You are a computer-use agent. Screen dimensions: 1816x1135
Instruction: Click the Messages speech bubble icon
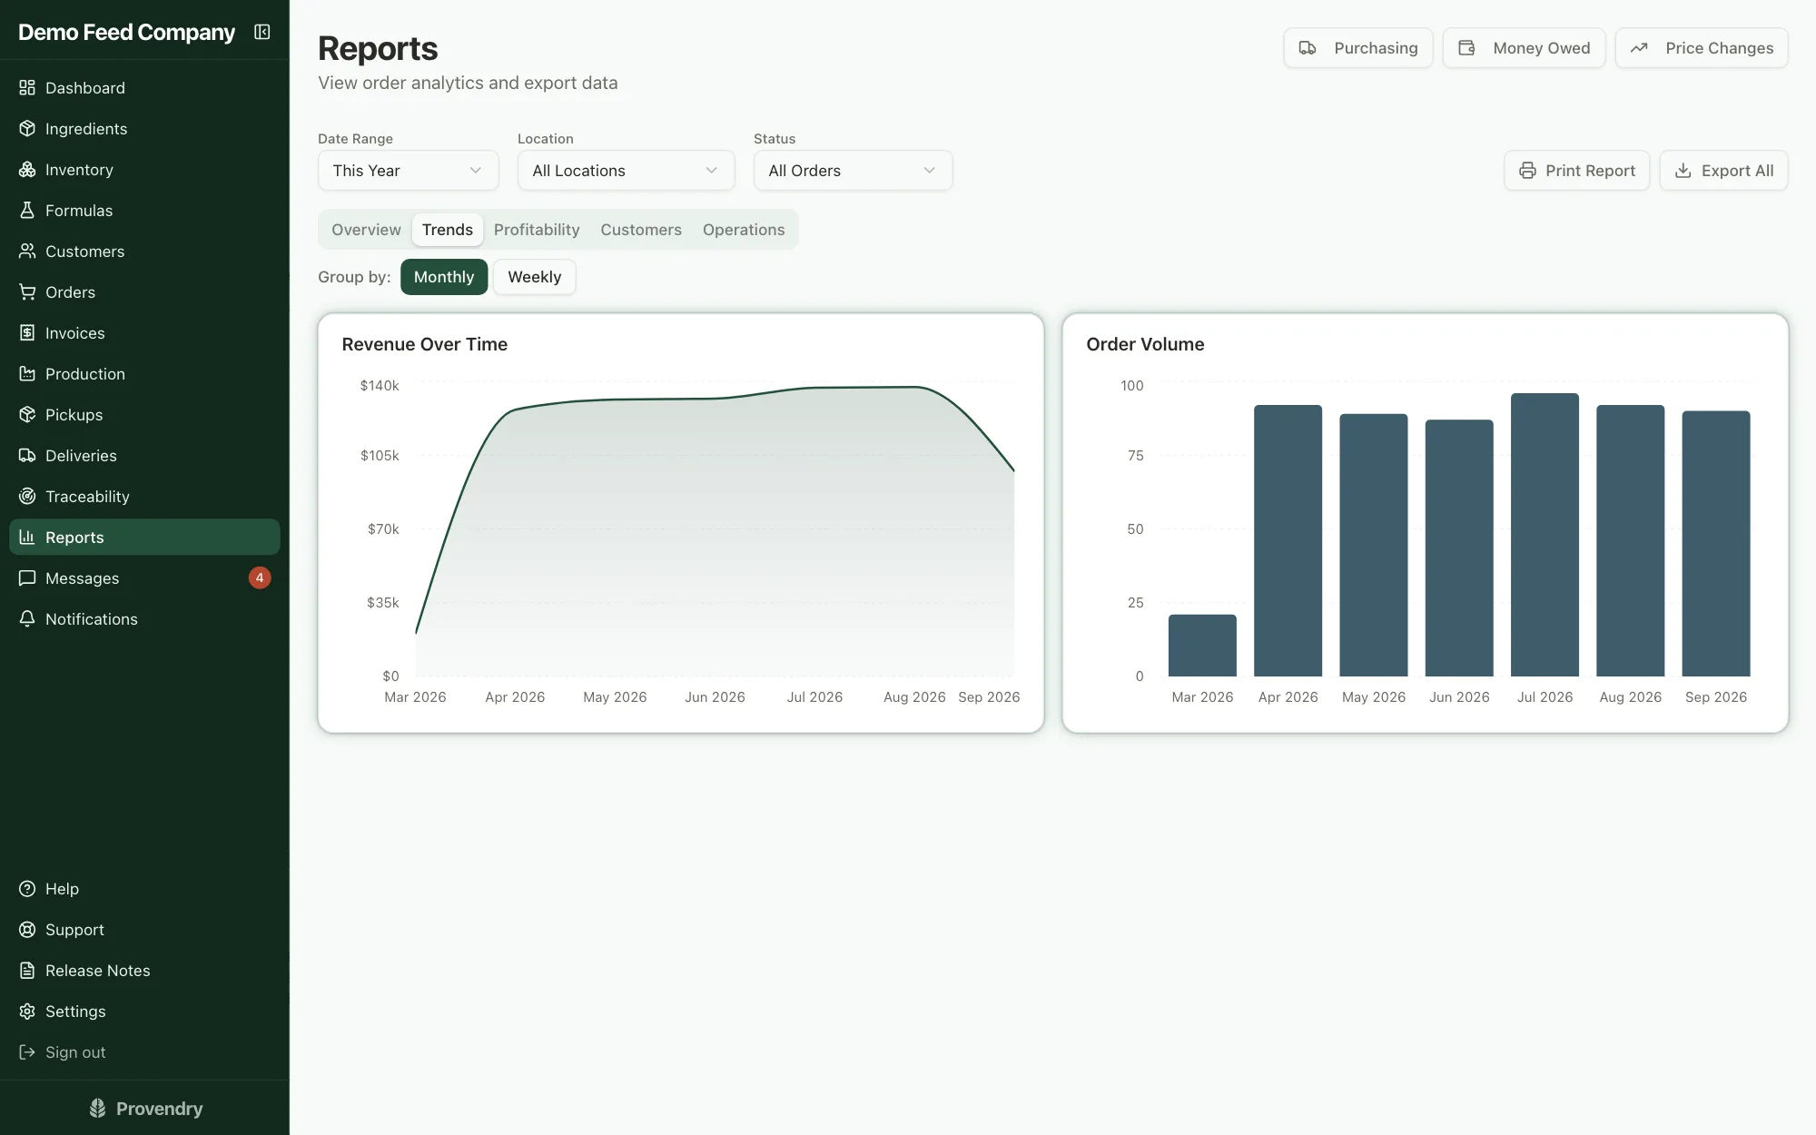click(x=27, y=578)
